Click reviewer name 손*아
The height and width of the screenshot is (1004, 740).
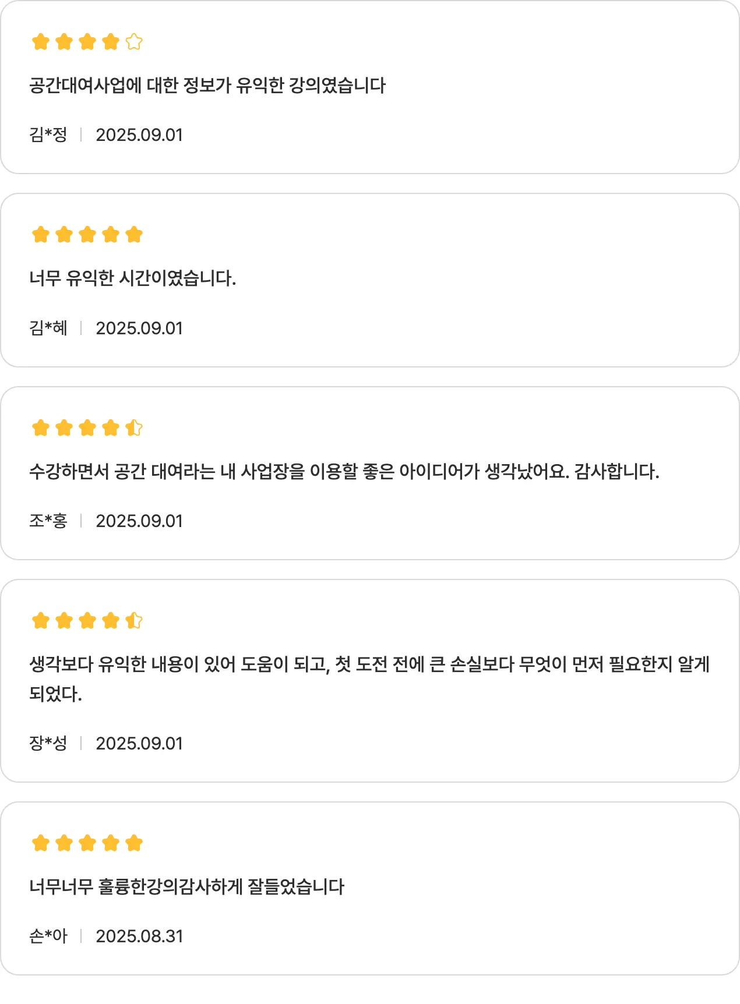[48, 936]
